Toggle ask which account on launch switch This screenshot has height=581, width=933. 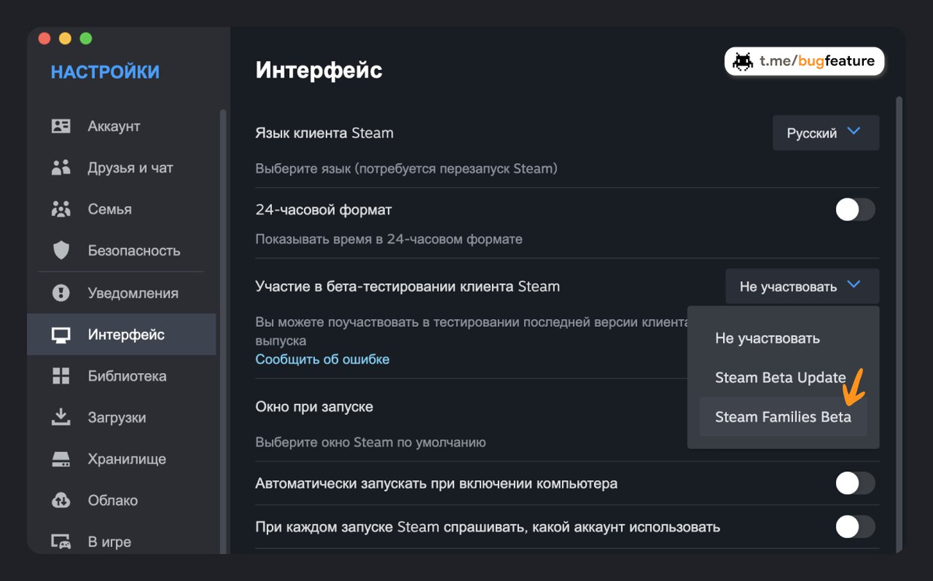coord(855,527)
